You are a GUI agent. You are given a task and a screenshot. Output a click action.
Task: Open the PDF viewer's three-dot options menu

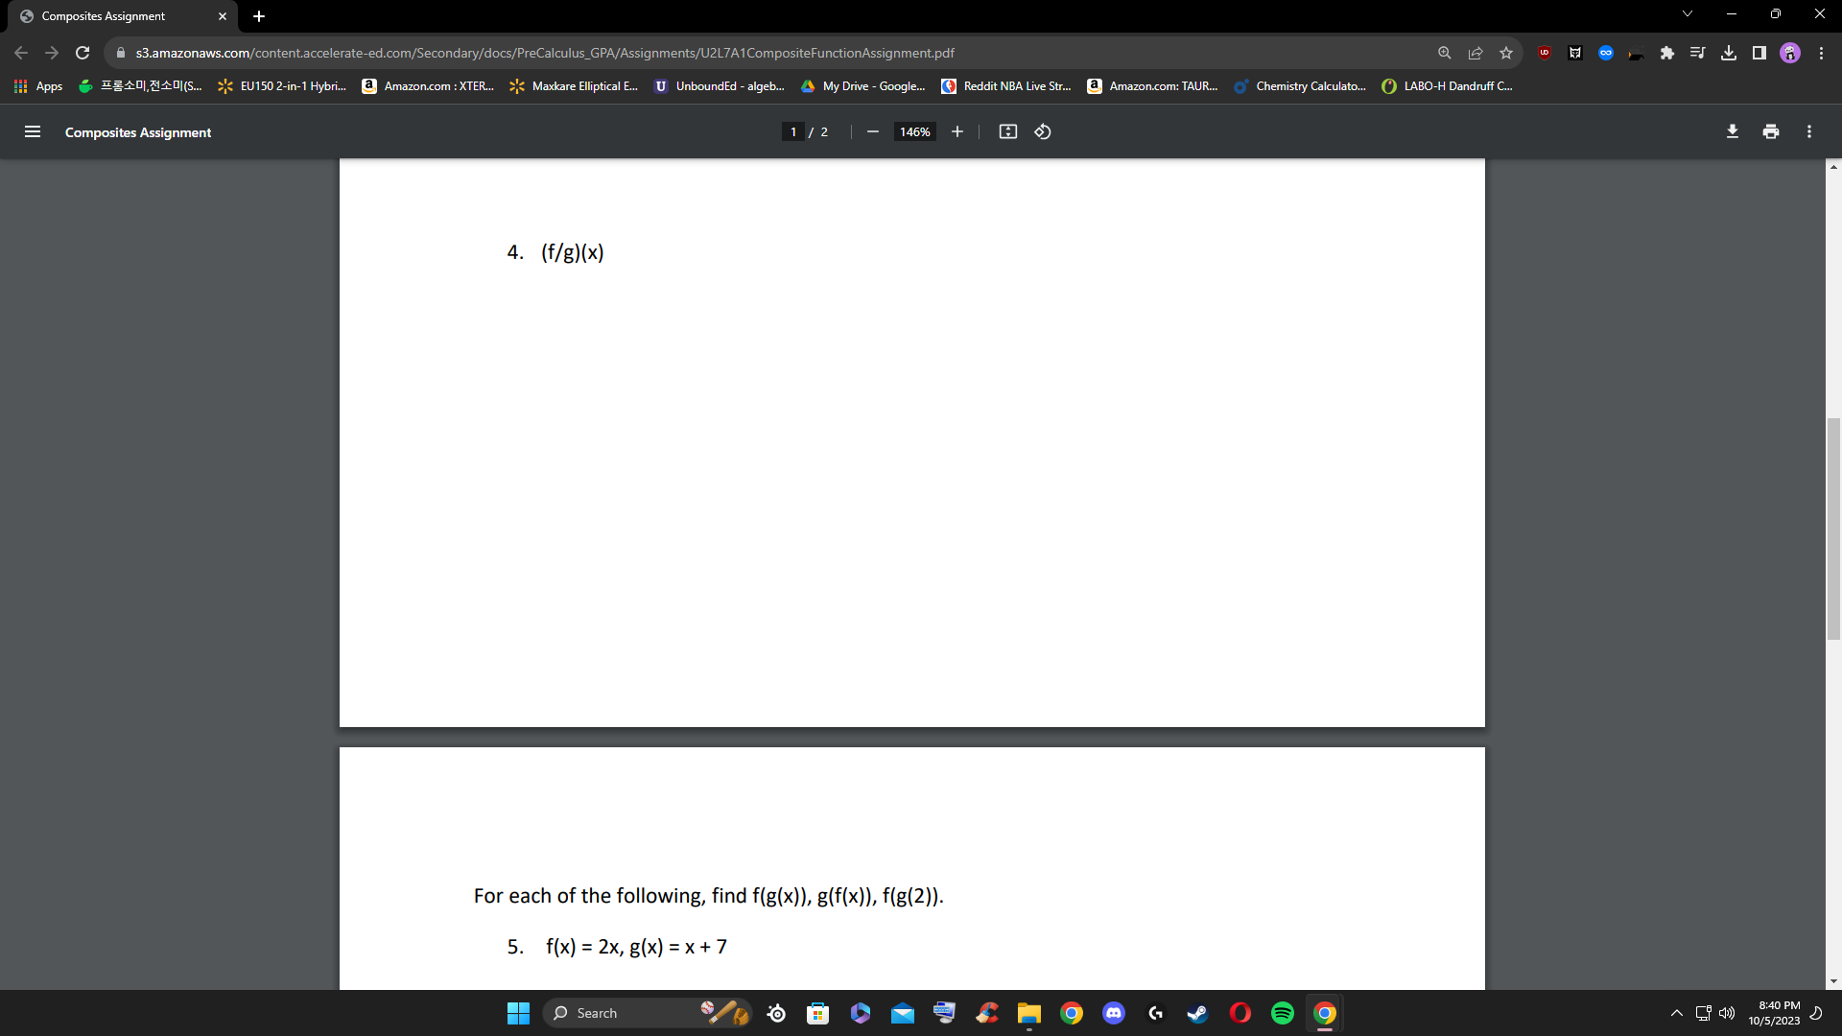1808,131
